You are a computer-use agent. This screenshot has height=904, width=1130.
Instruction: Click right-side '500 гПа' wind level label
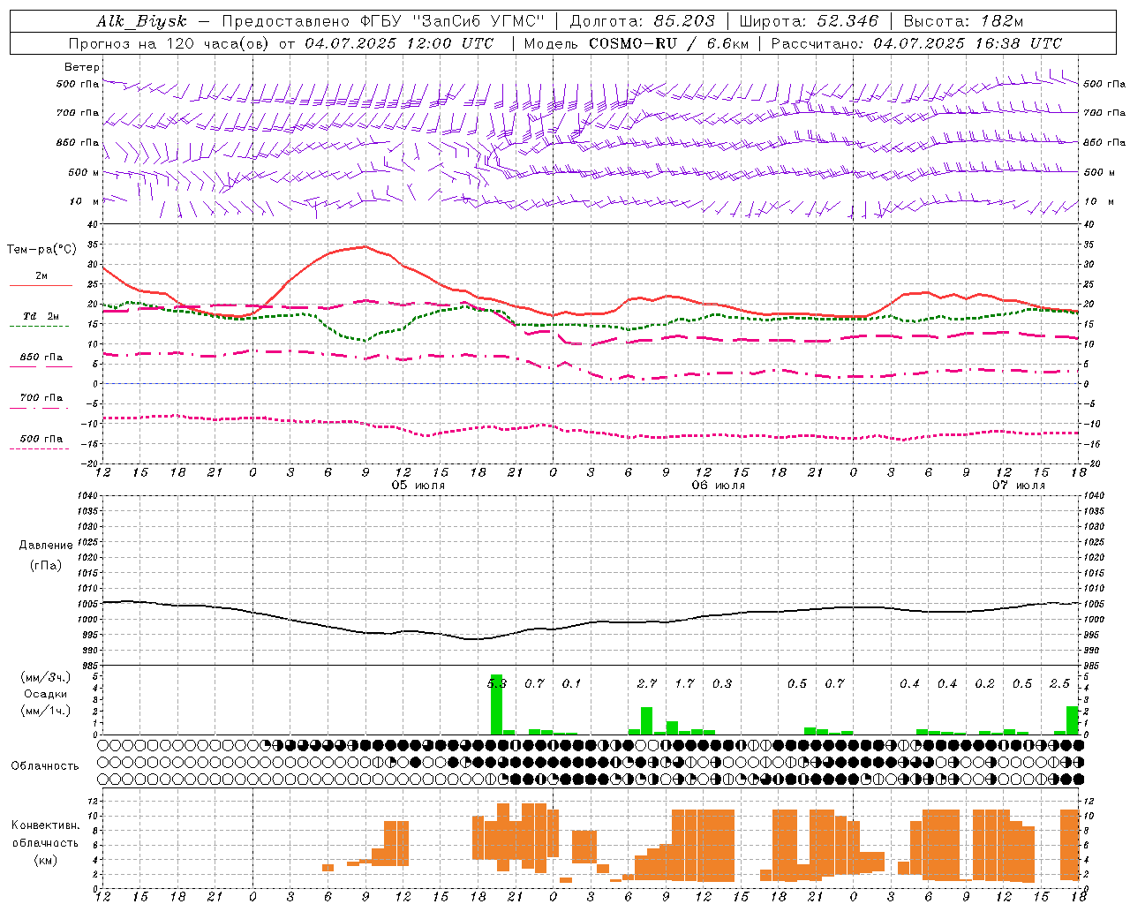[x=1104, y=84]
